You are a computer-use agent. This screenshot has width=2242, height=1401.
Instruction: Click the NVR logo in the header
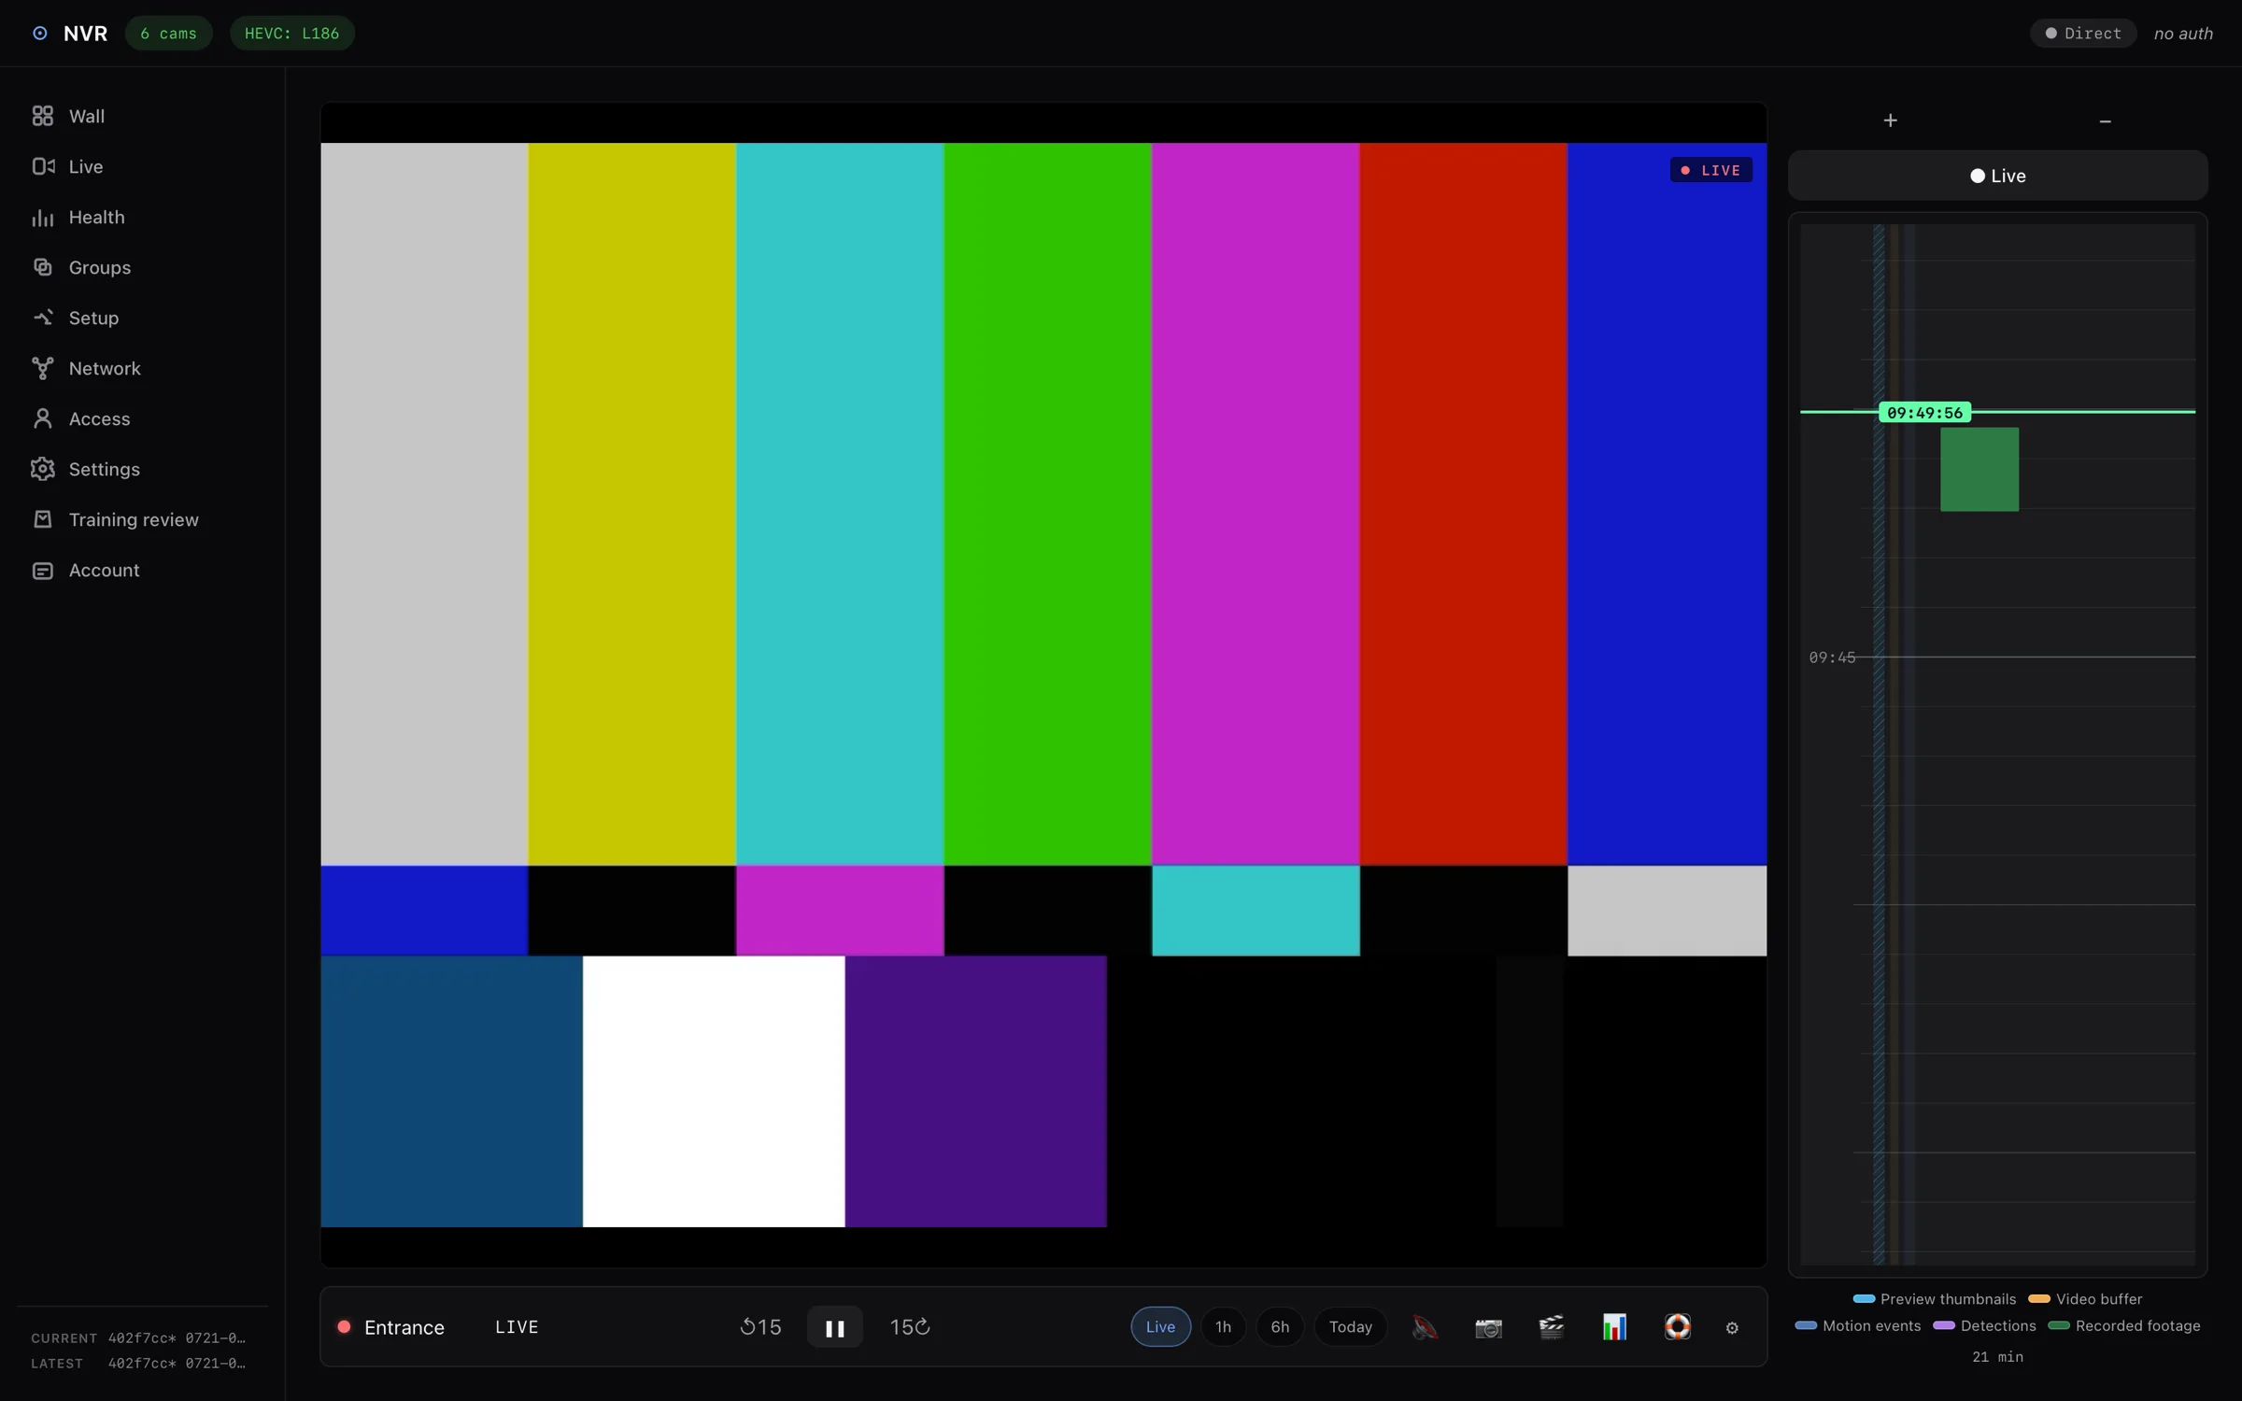[x=70, y=34]
